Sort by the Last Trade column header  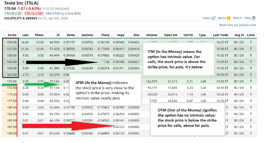(x=221, y=35)
